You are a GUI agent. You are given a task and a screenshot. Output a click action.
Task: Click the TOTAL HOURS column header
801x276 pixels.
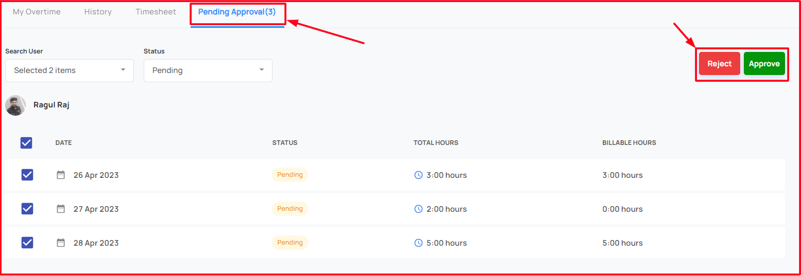[436, 143]
